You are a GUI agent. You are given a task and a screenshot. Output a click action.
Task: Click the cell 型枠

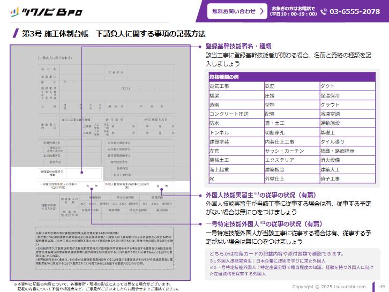click(292, 104)
